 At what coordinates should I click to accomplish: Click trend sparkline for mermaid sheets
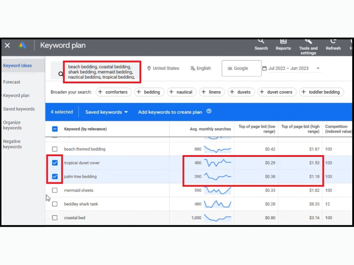pos(218,190)
